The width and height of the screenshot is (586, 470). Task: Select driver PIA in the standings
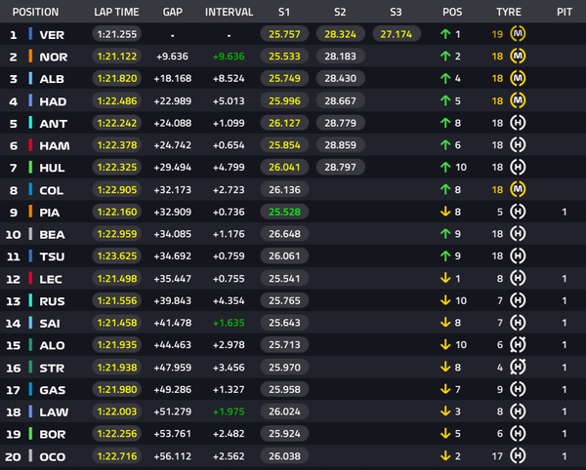coord(50,213)
